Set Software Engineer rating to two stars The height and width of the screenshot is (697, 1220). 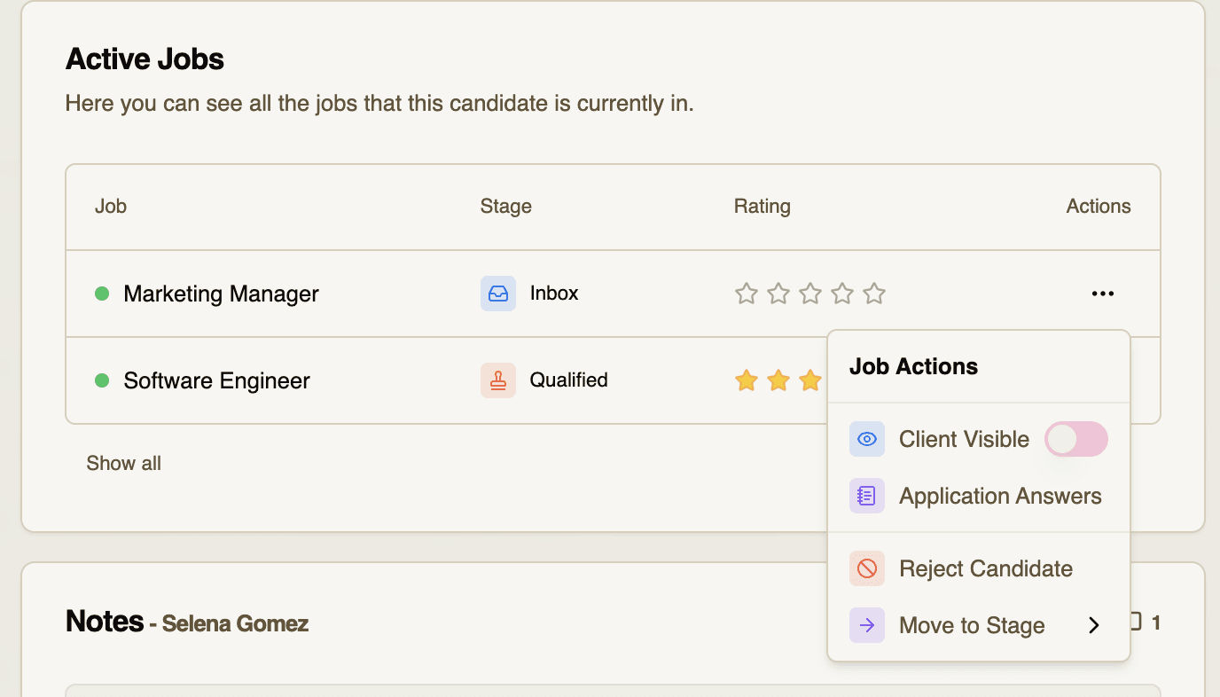778,380
